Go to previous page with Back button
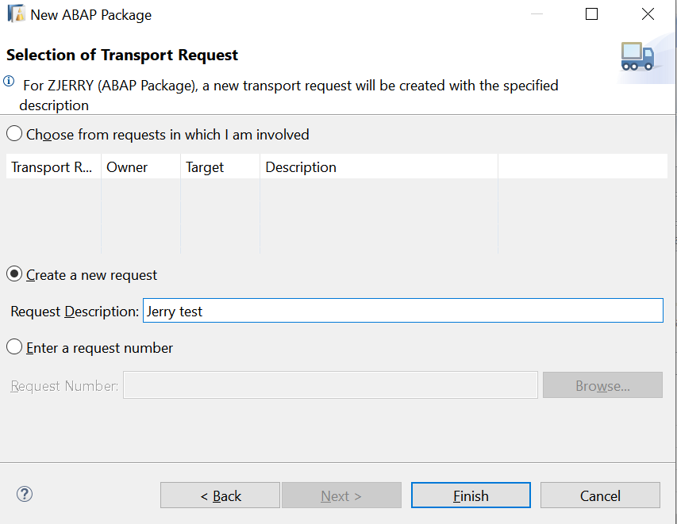 pyautogui.click(x=220, y=495)
